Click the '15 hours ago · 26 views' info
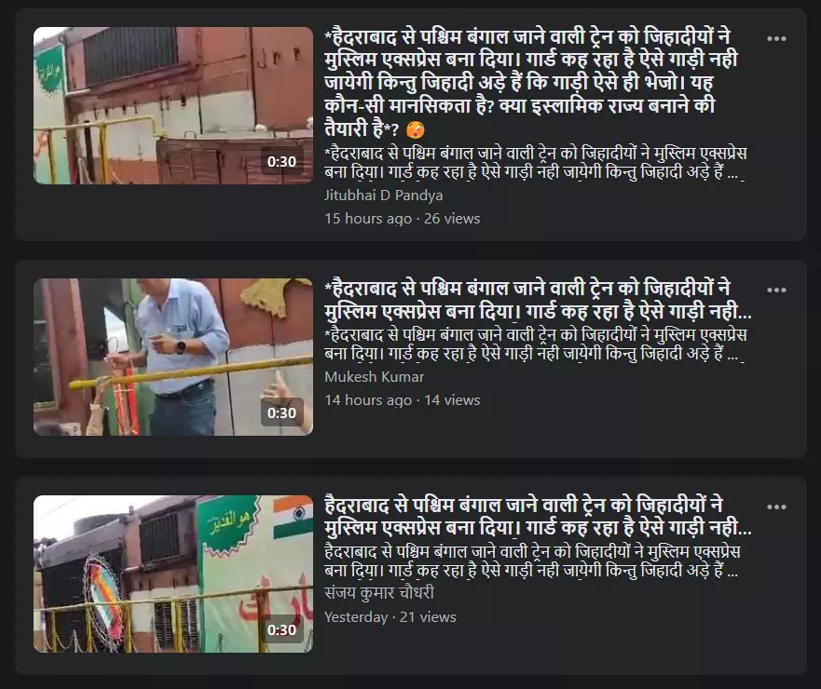 [x=403, y=219]
